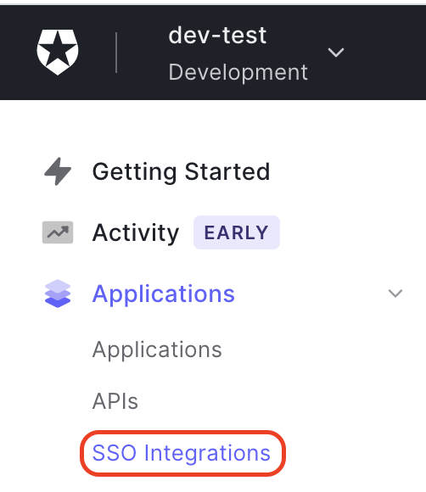Open the Getting Started page

pyautogui.click(x=181, y=171)
